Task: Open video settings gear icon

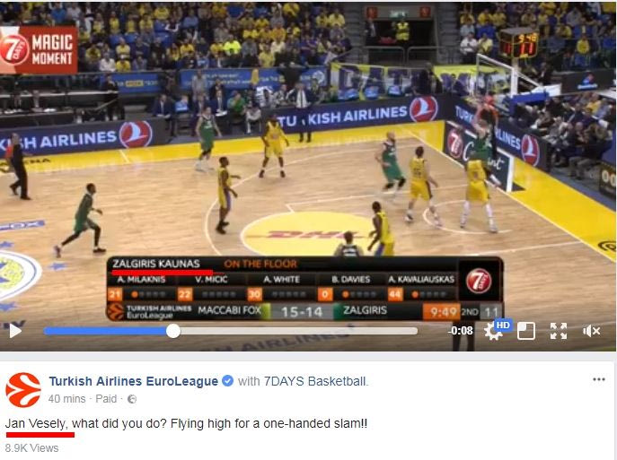Action: tap(492, 333)
